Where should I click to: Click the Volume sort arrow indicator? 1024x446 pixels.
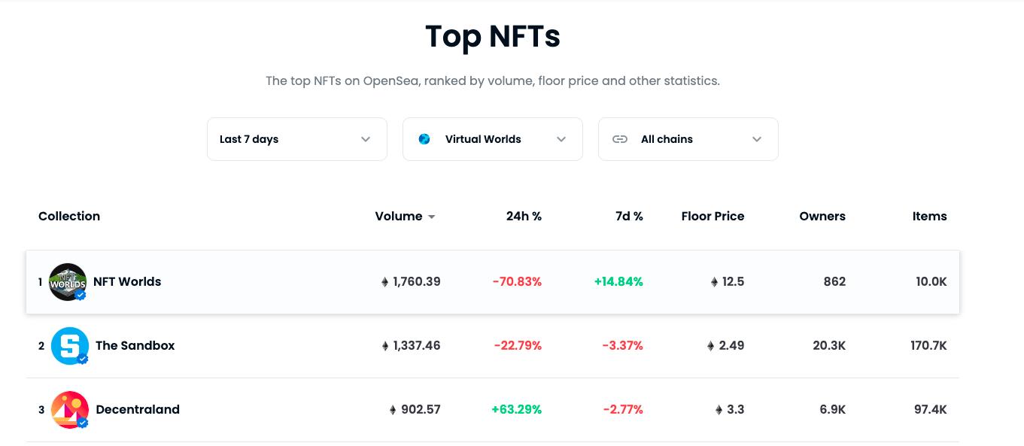[x=432, y=217]
